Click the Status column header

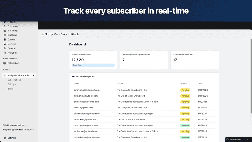(x=184, y=83)
